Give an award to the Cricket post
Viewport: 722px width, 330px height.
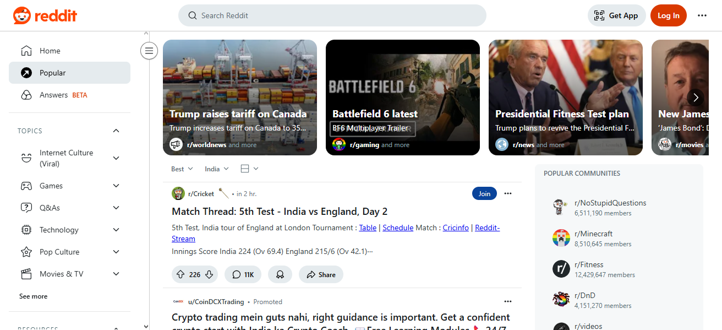[x=280, y=274]
